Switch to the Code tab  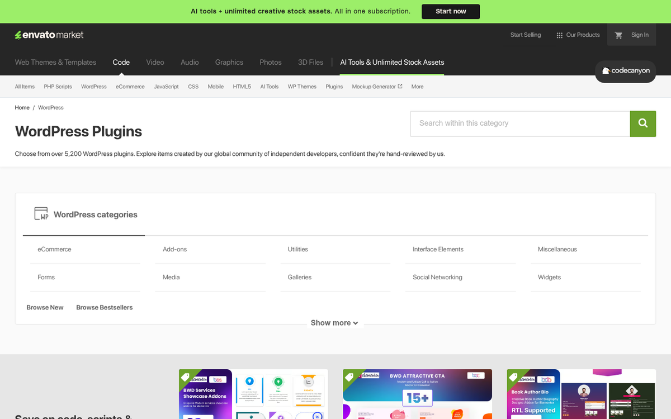[121, 62]
